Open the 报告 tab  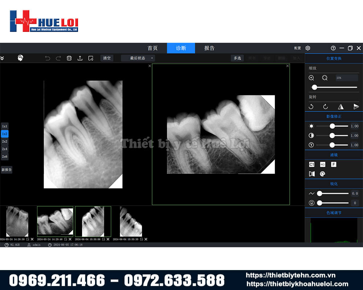[x=209, y=48]
